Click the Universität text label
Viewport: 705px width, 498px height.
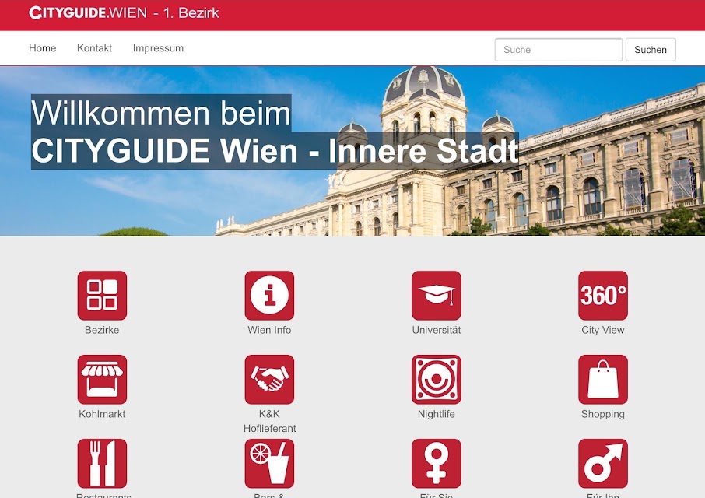[436, 330]
